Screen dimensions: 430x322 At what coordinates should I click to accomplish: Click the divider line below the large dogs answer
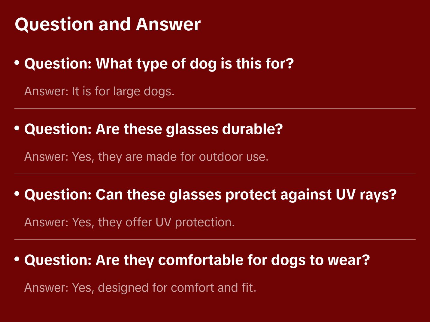pos(215,108)
